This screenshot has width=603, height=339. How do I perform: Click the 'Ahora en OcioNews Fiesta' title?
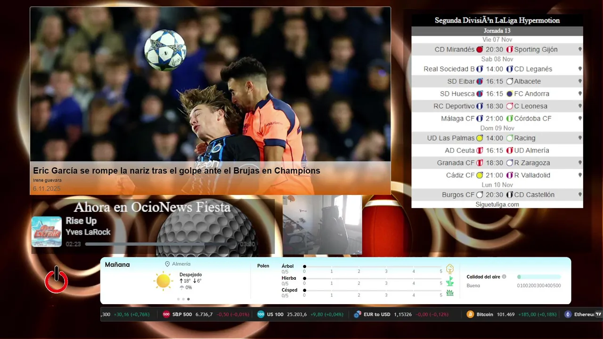152,207
